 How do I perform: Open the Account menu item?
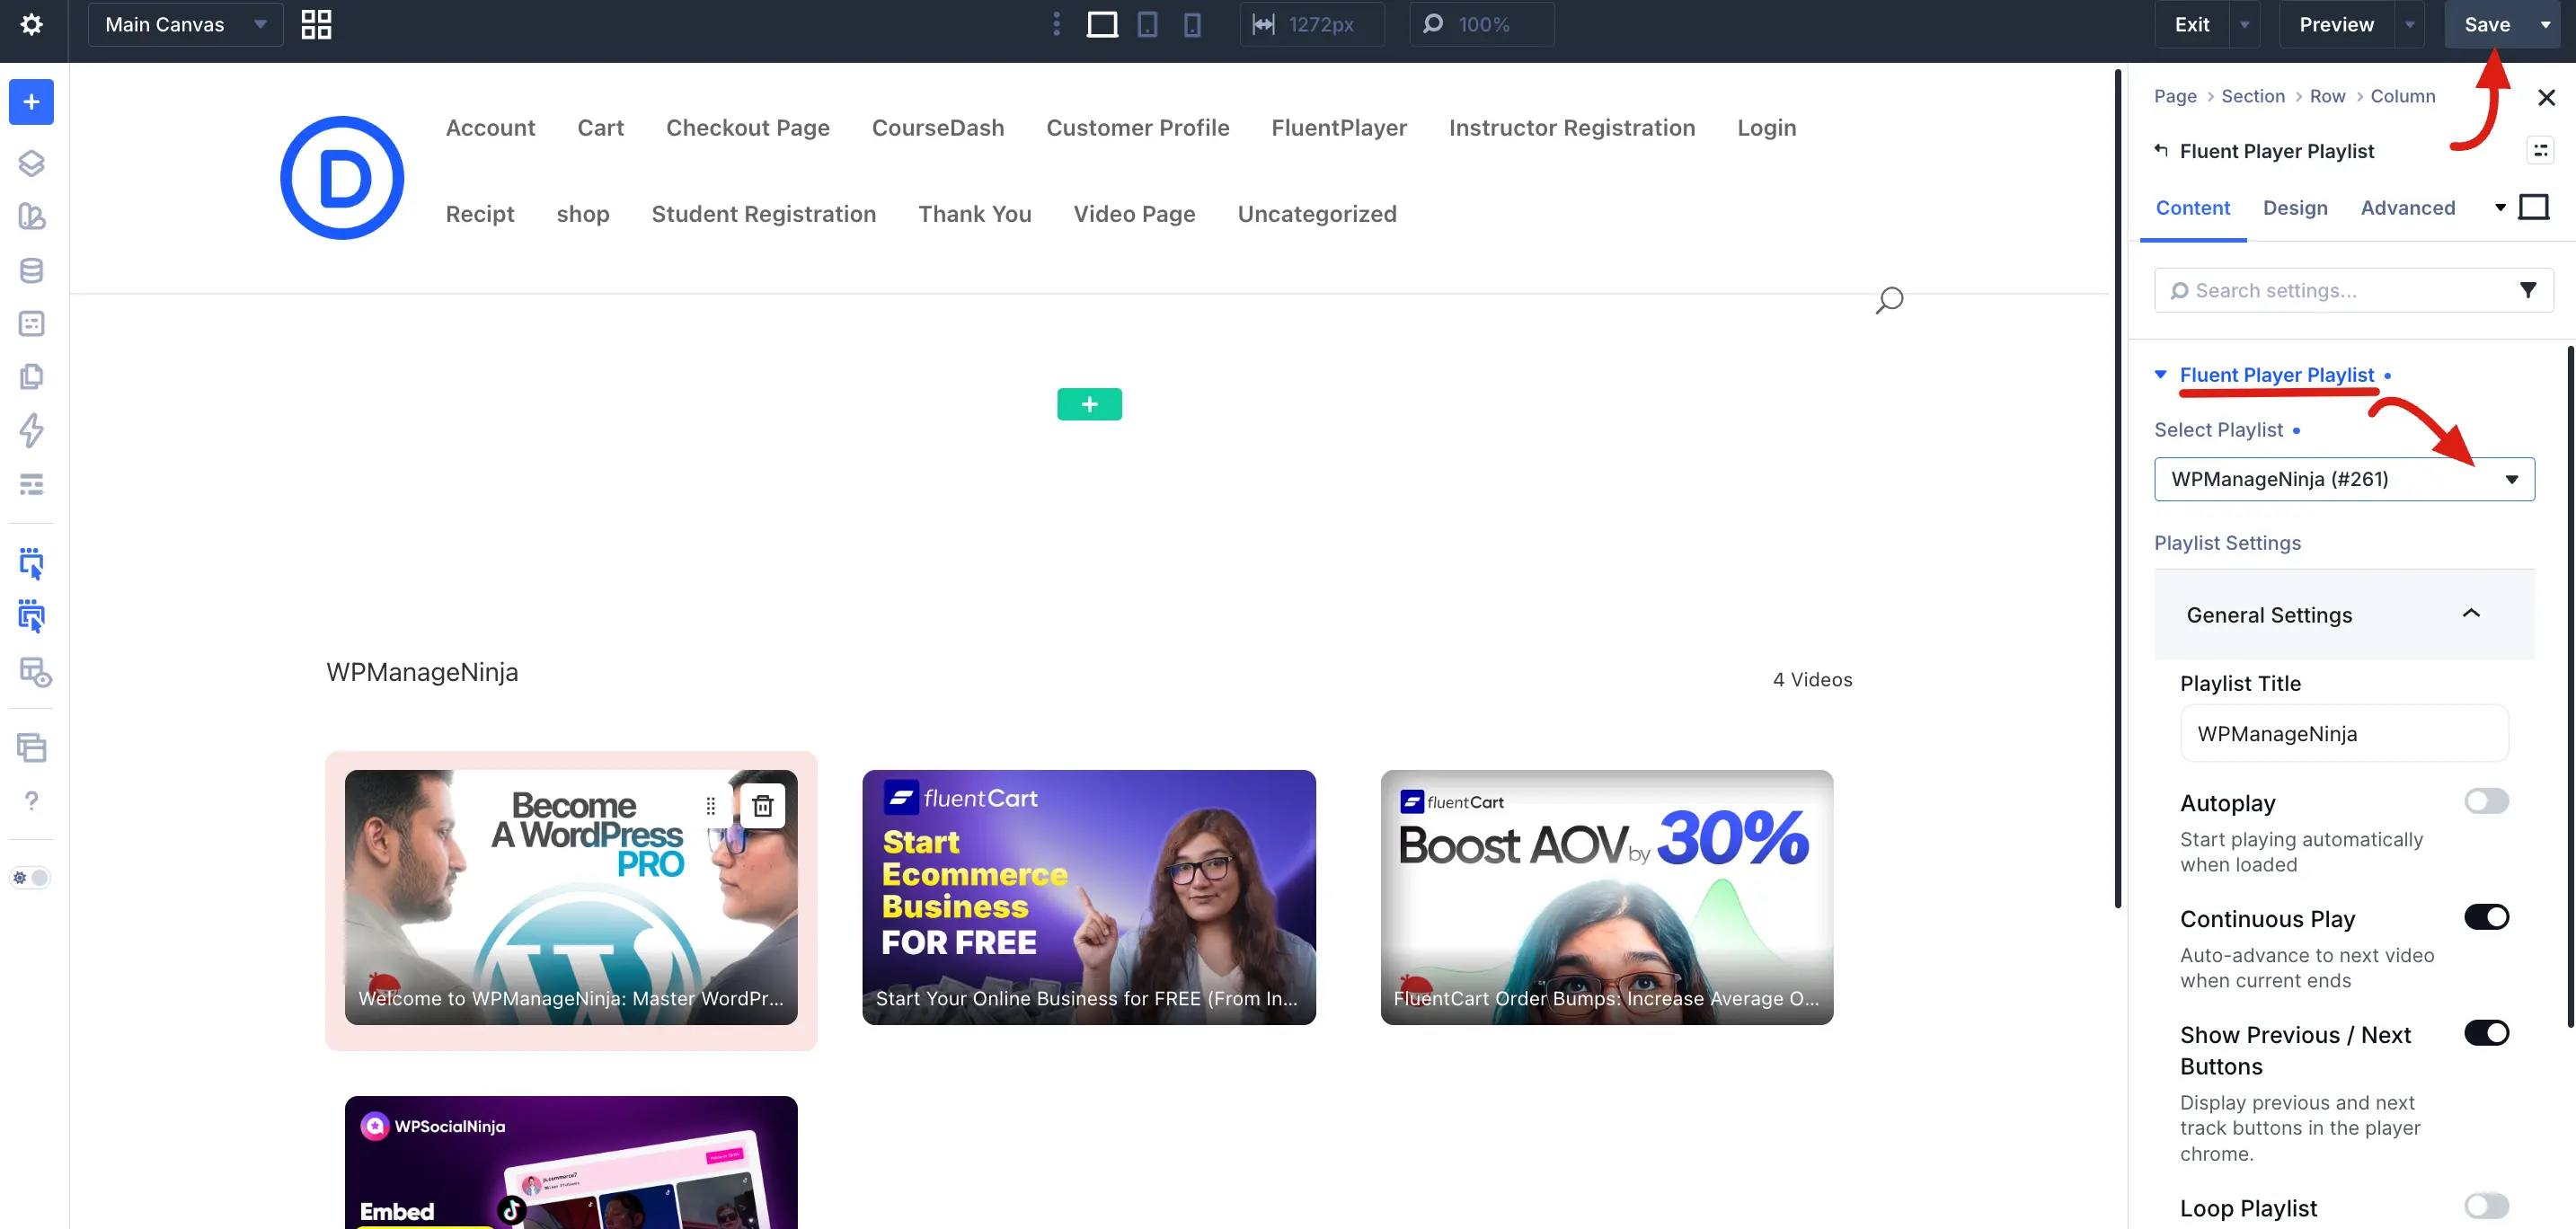490,128
